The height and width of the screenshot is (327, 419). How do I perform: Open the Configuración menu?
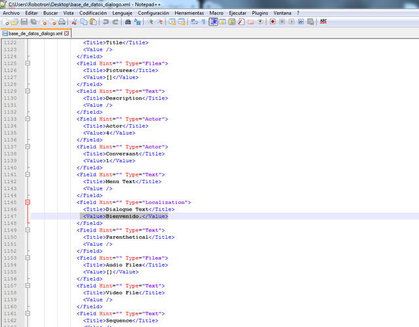pyautogui.click(x=153, y=13)
